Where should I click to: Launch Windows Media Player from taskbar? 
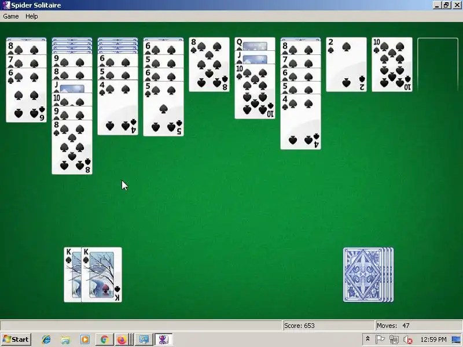(84, 339)
